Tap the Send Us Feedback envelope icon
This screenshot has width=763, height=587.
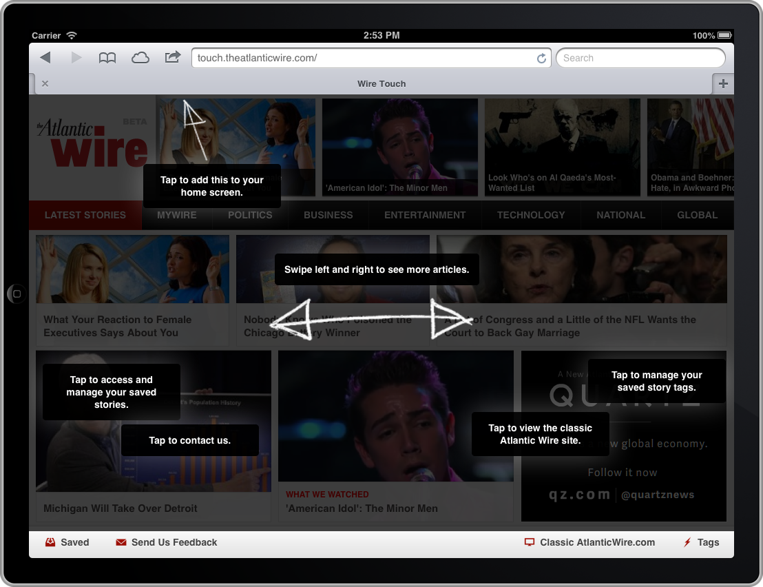tap(121, 542)
